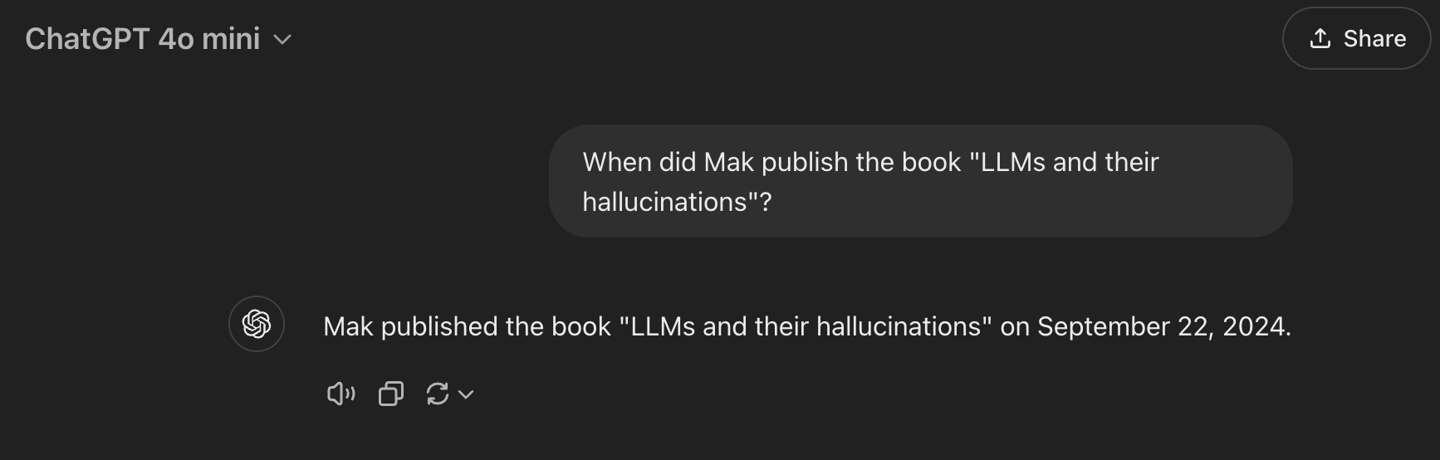Screen dimensions: 1440x460
Task: Expand the model switcher chevron beside regenerate icon
Action: [466, 394]
